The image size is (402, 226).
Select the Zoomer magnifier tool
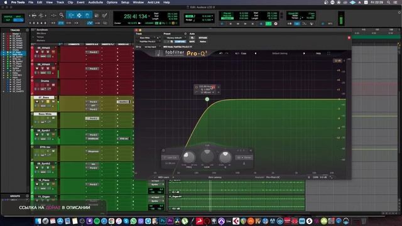pos(62,15)
